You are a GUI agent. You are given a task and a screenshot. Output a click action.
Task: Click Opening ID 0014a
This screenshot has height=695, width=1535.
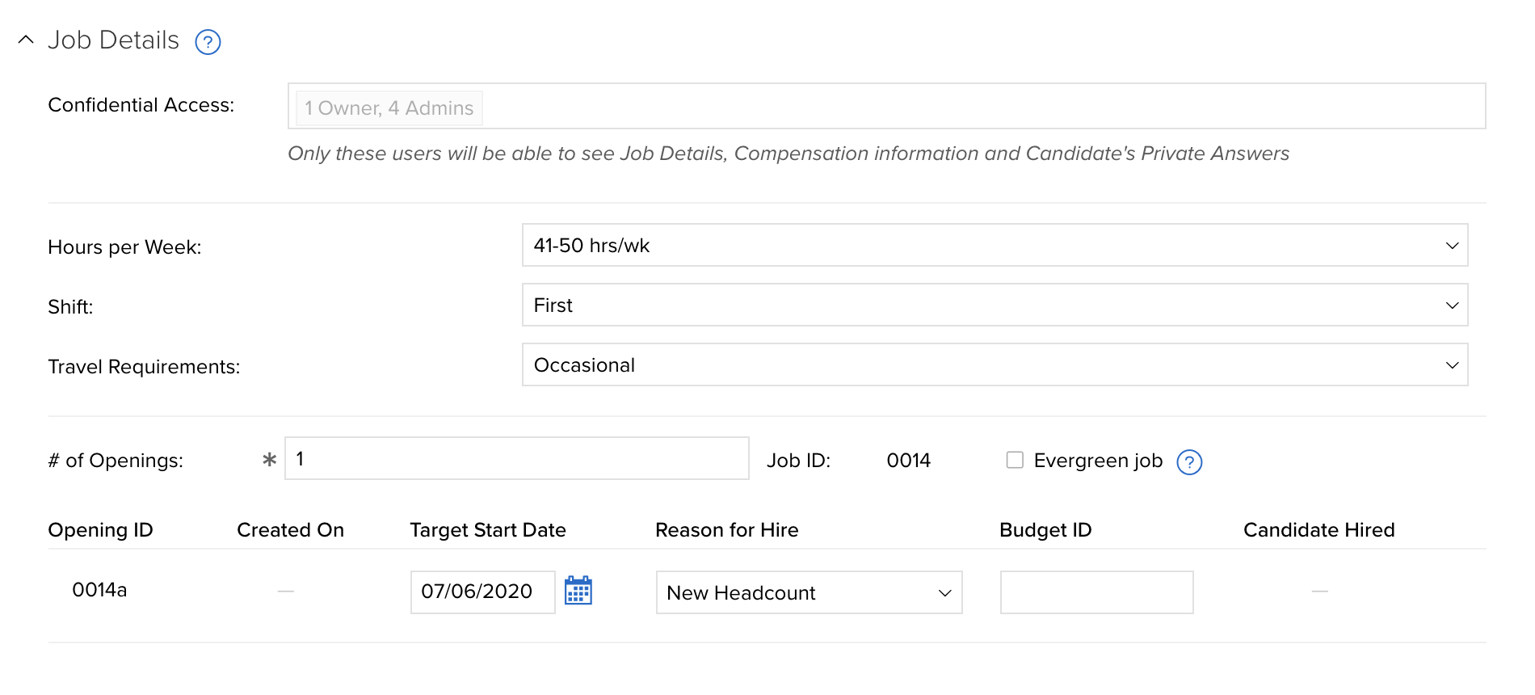click(99, 590)
